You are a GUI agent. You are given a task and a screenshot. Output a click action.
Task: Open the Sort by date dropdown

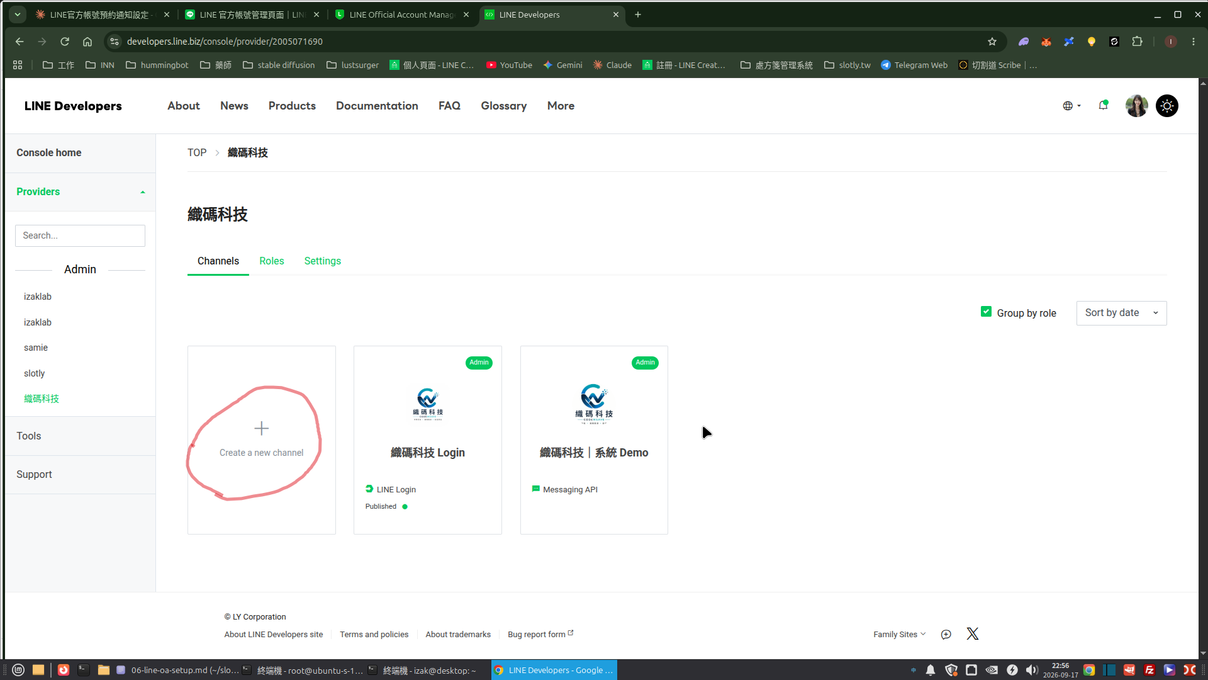[x=1121, y=313]
